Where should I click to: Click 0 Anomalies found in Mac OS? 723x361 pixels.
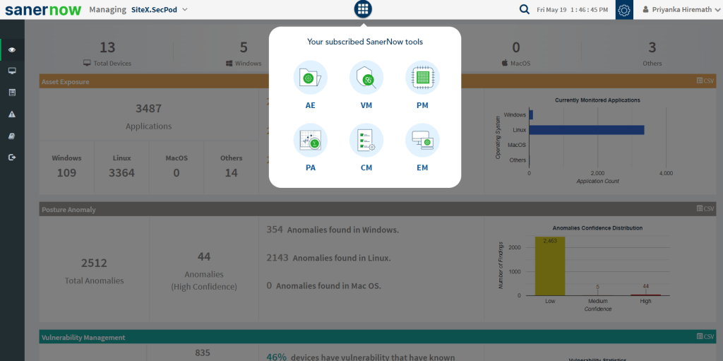[x=323, y=285]
